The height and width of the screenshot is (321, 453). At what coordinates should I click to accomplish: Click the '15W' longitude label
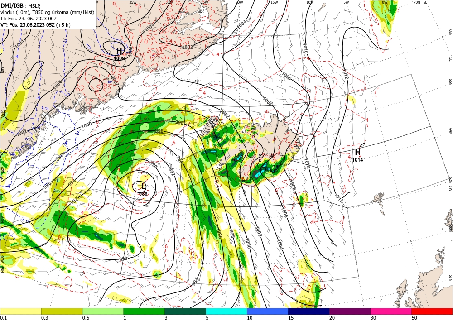[x=274, y=2]
